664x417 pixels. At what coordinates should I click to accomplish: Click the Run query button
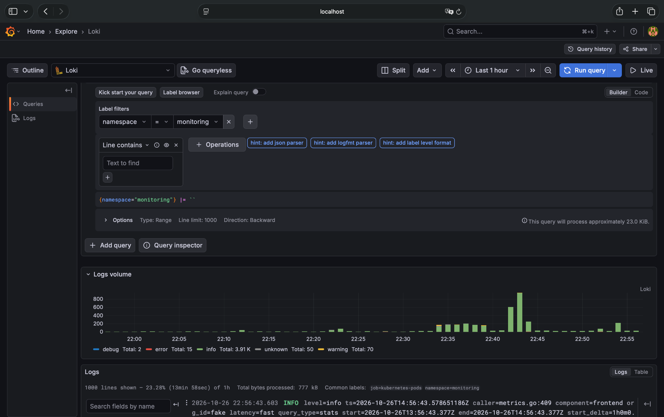coord(584,70)
